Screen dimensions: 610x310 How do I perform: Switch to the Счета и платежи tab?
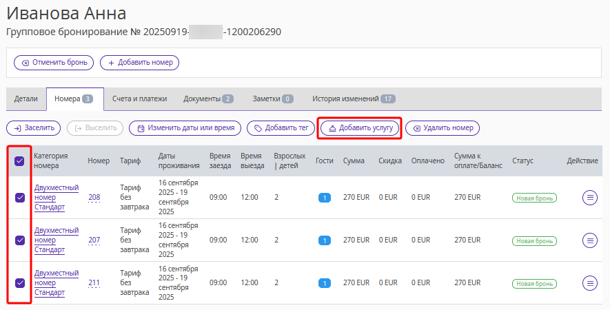(x=140, y=99)
